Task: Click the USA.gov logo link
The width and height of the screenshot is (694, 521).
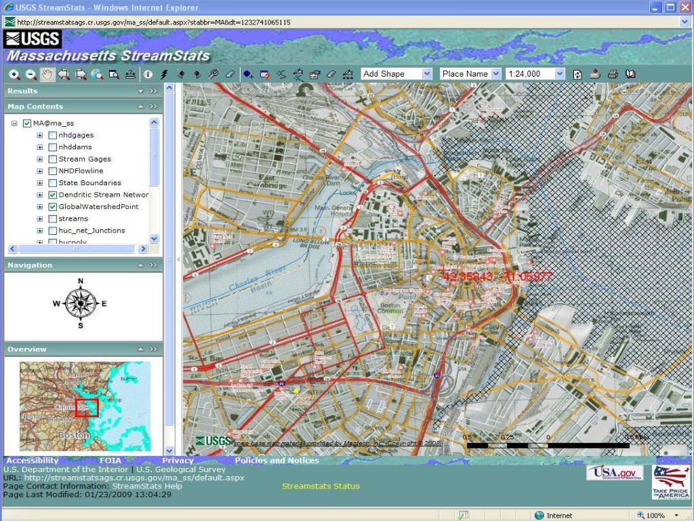Action: 615,473
